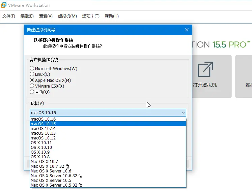Image resolution: width=252 pixels, height=193 pixels.
Task: Close the 新建虚拟机向导 dialog
Action: [x=187, y=30]
